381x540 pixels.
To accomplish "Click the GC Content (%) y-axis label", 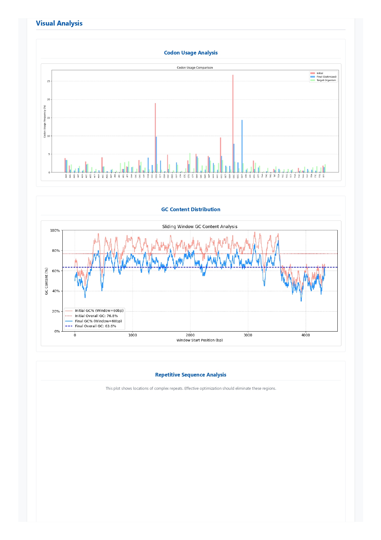I will (x=47, y=281).
